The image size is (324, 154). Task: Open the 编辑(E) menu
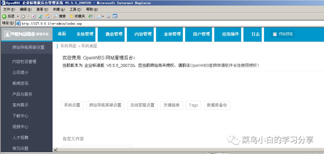[x=25, y=10]
